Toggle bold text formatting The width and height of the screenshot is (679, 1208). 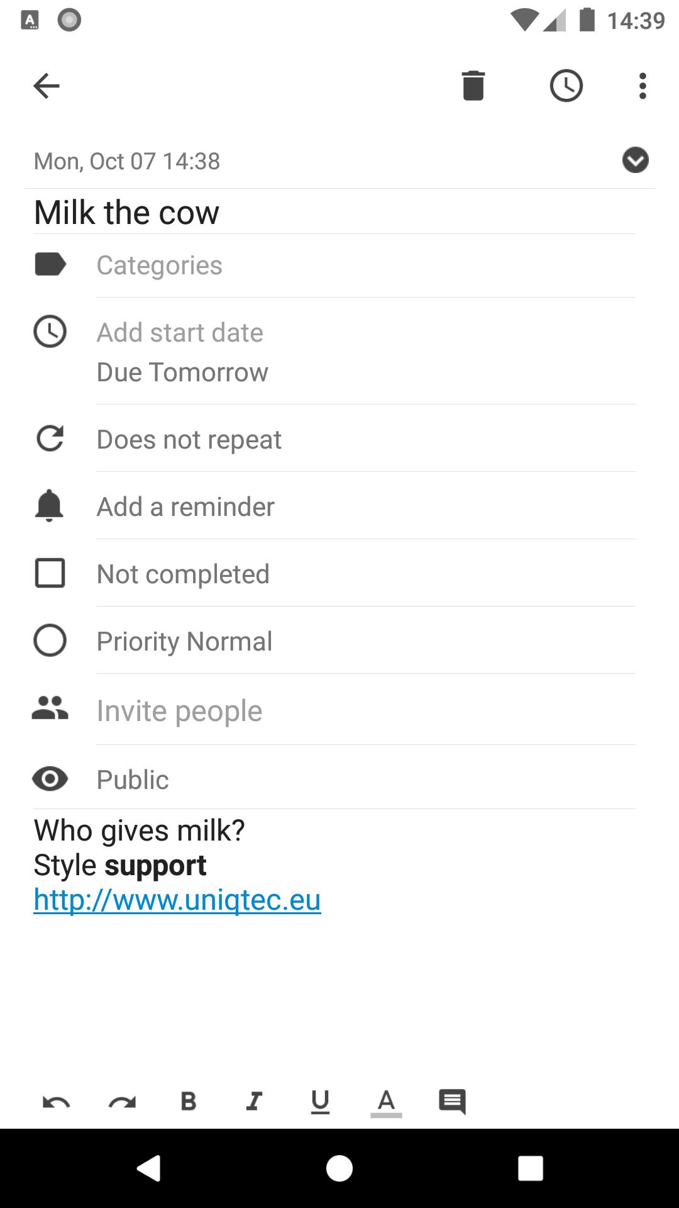(188, 1101)
